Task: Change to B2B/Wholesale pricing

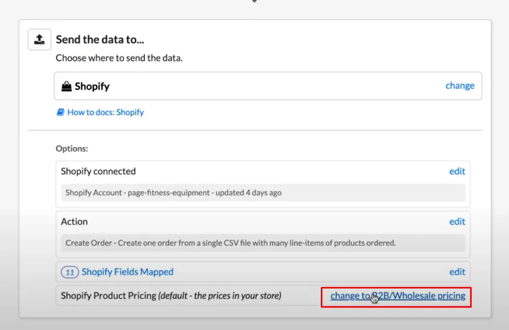Action: (x=398, y=296)
